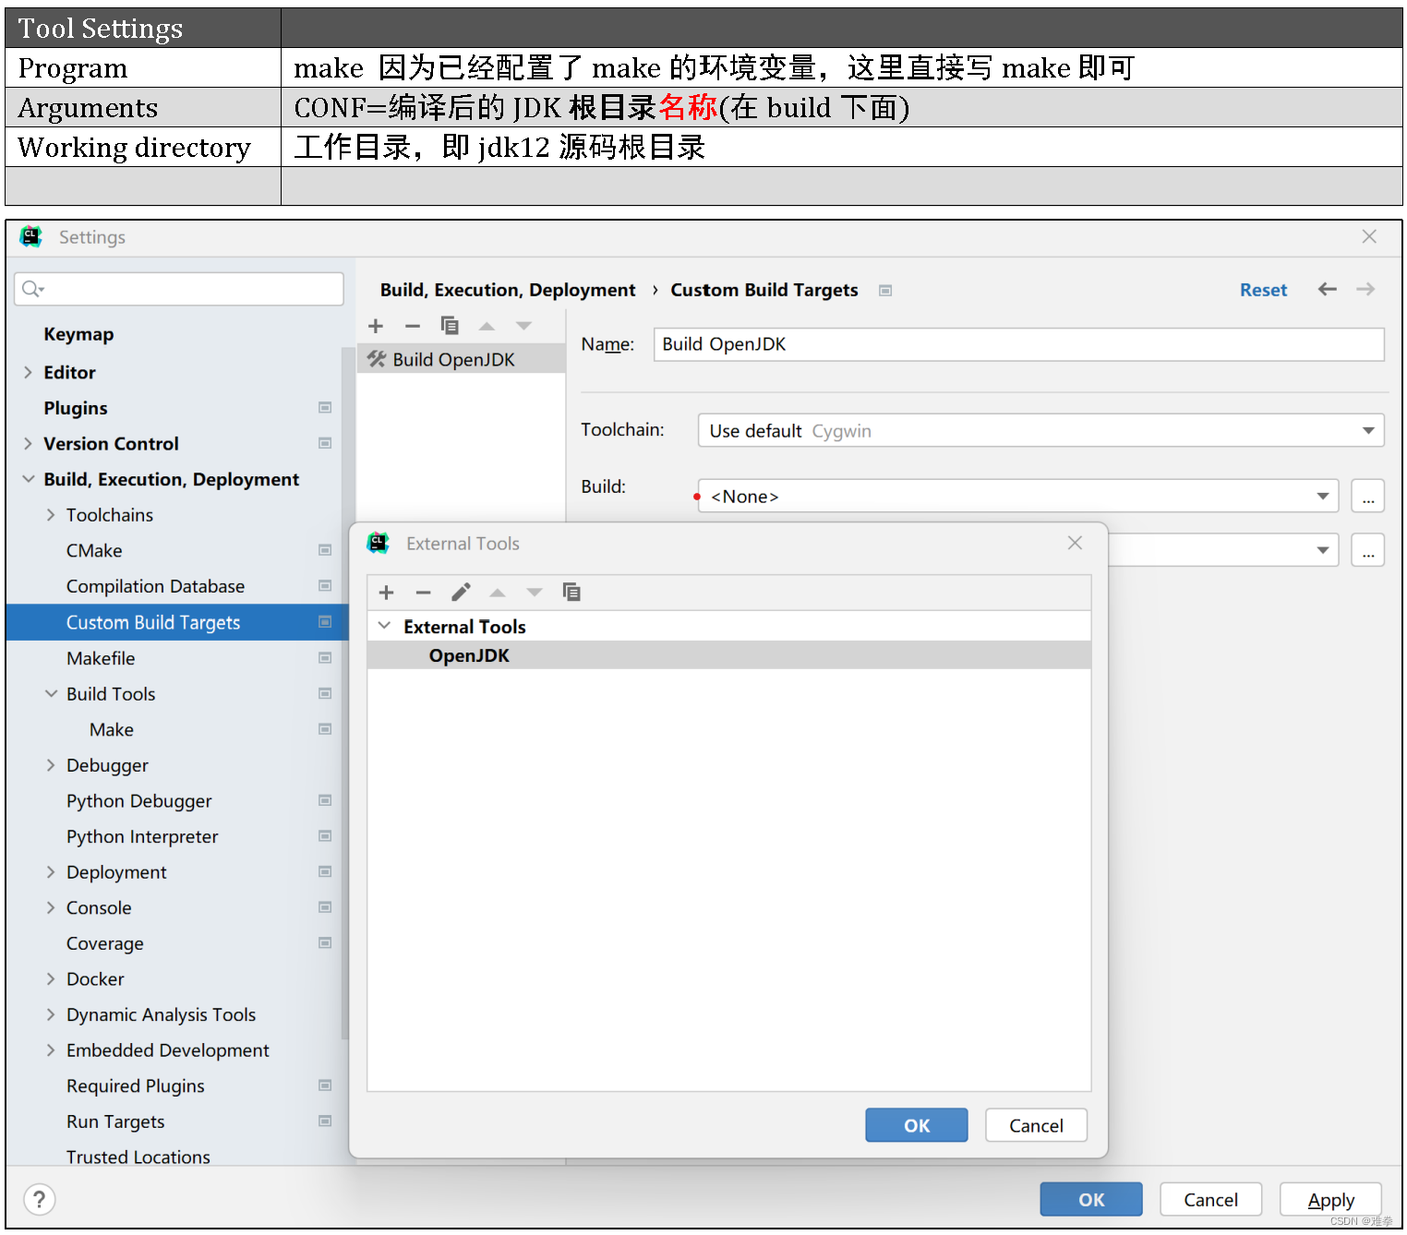Cancel the Settings window

(x=1210, y=1199)
